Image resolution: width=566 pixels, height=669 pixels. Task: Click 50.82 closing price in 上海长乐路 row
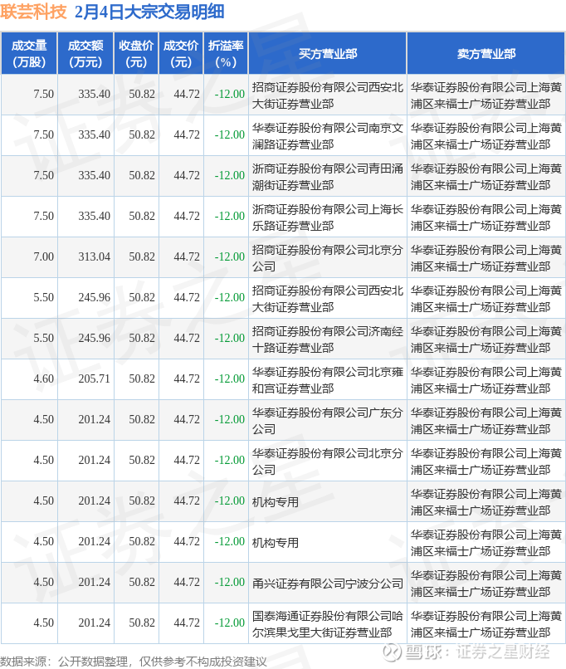[x=142, y=217]
